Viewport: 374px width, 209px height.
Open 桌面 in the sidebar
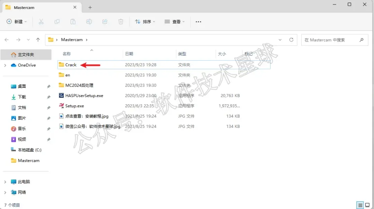coord(22,86)
